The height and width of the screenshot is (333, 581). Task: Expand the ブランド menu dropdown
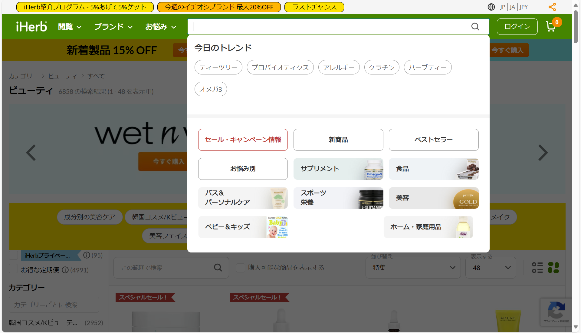pyautogui.click(x=113, y=27)
